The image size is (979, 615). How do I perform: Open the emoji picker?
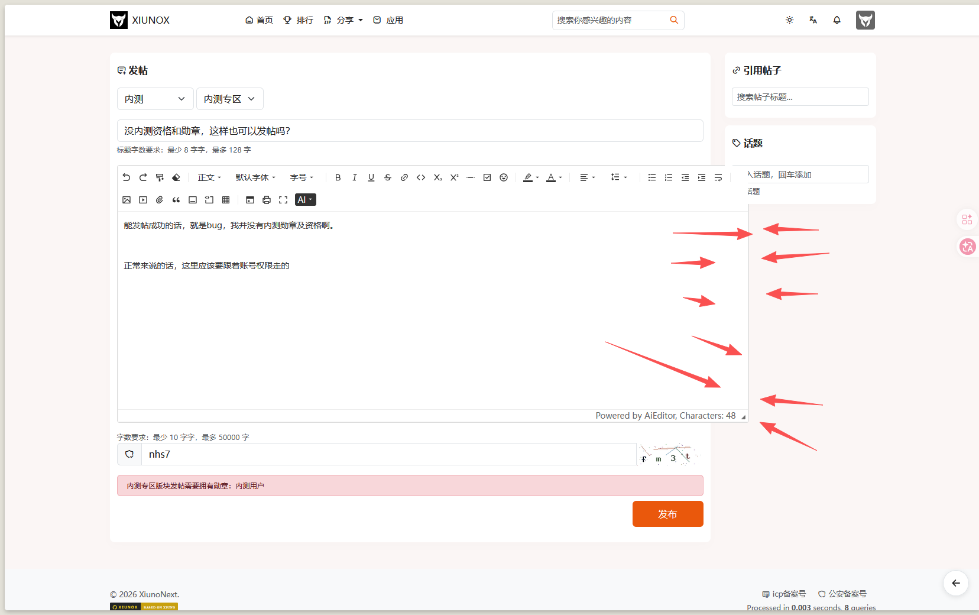coord(504,177)
